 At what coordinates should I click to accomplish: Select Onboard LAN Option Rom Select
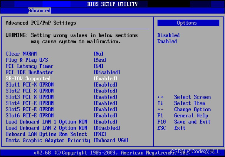[46, 134]
